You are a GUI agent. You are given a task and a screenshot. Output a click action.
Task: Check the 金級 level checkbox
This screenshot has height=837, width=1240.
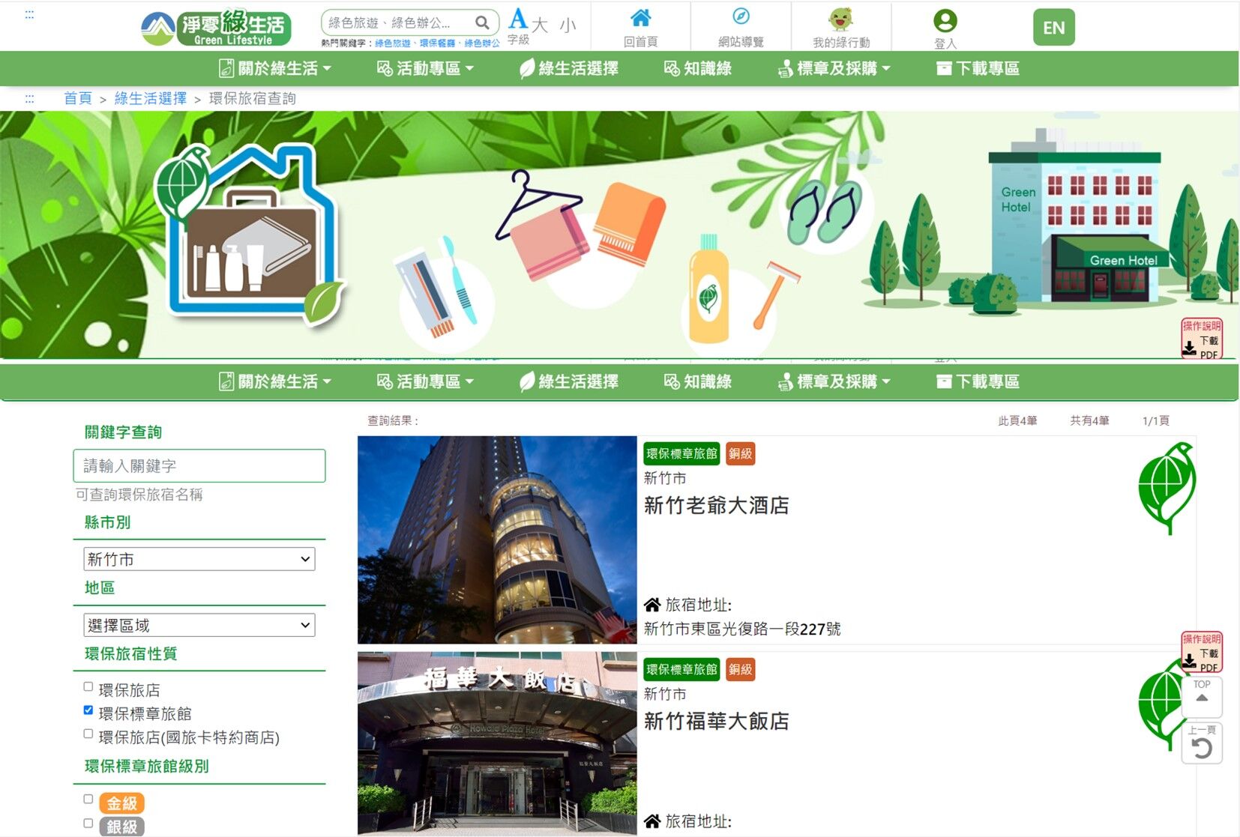coord(88,799)
